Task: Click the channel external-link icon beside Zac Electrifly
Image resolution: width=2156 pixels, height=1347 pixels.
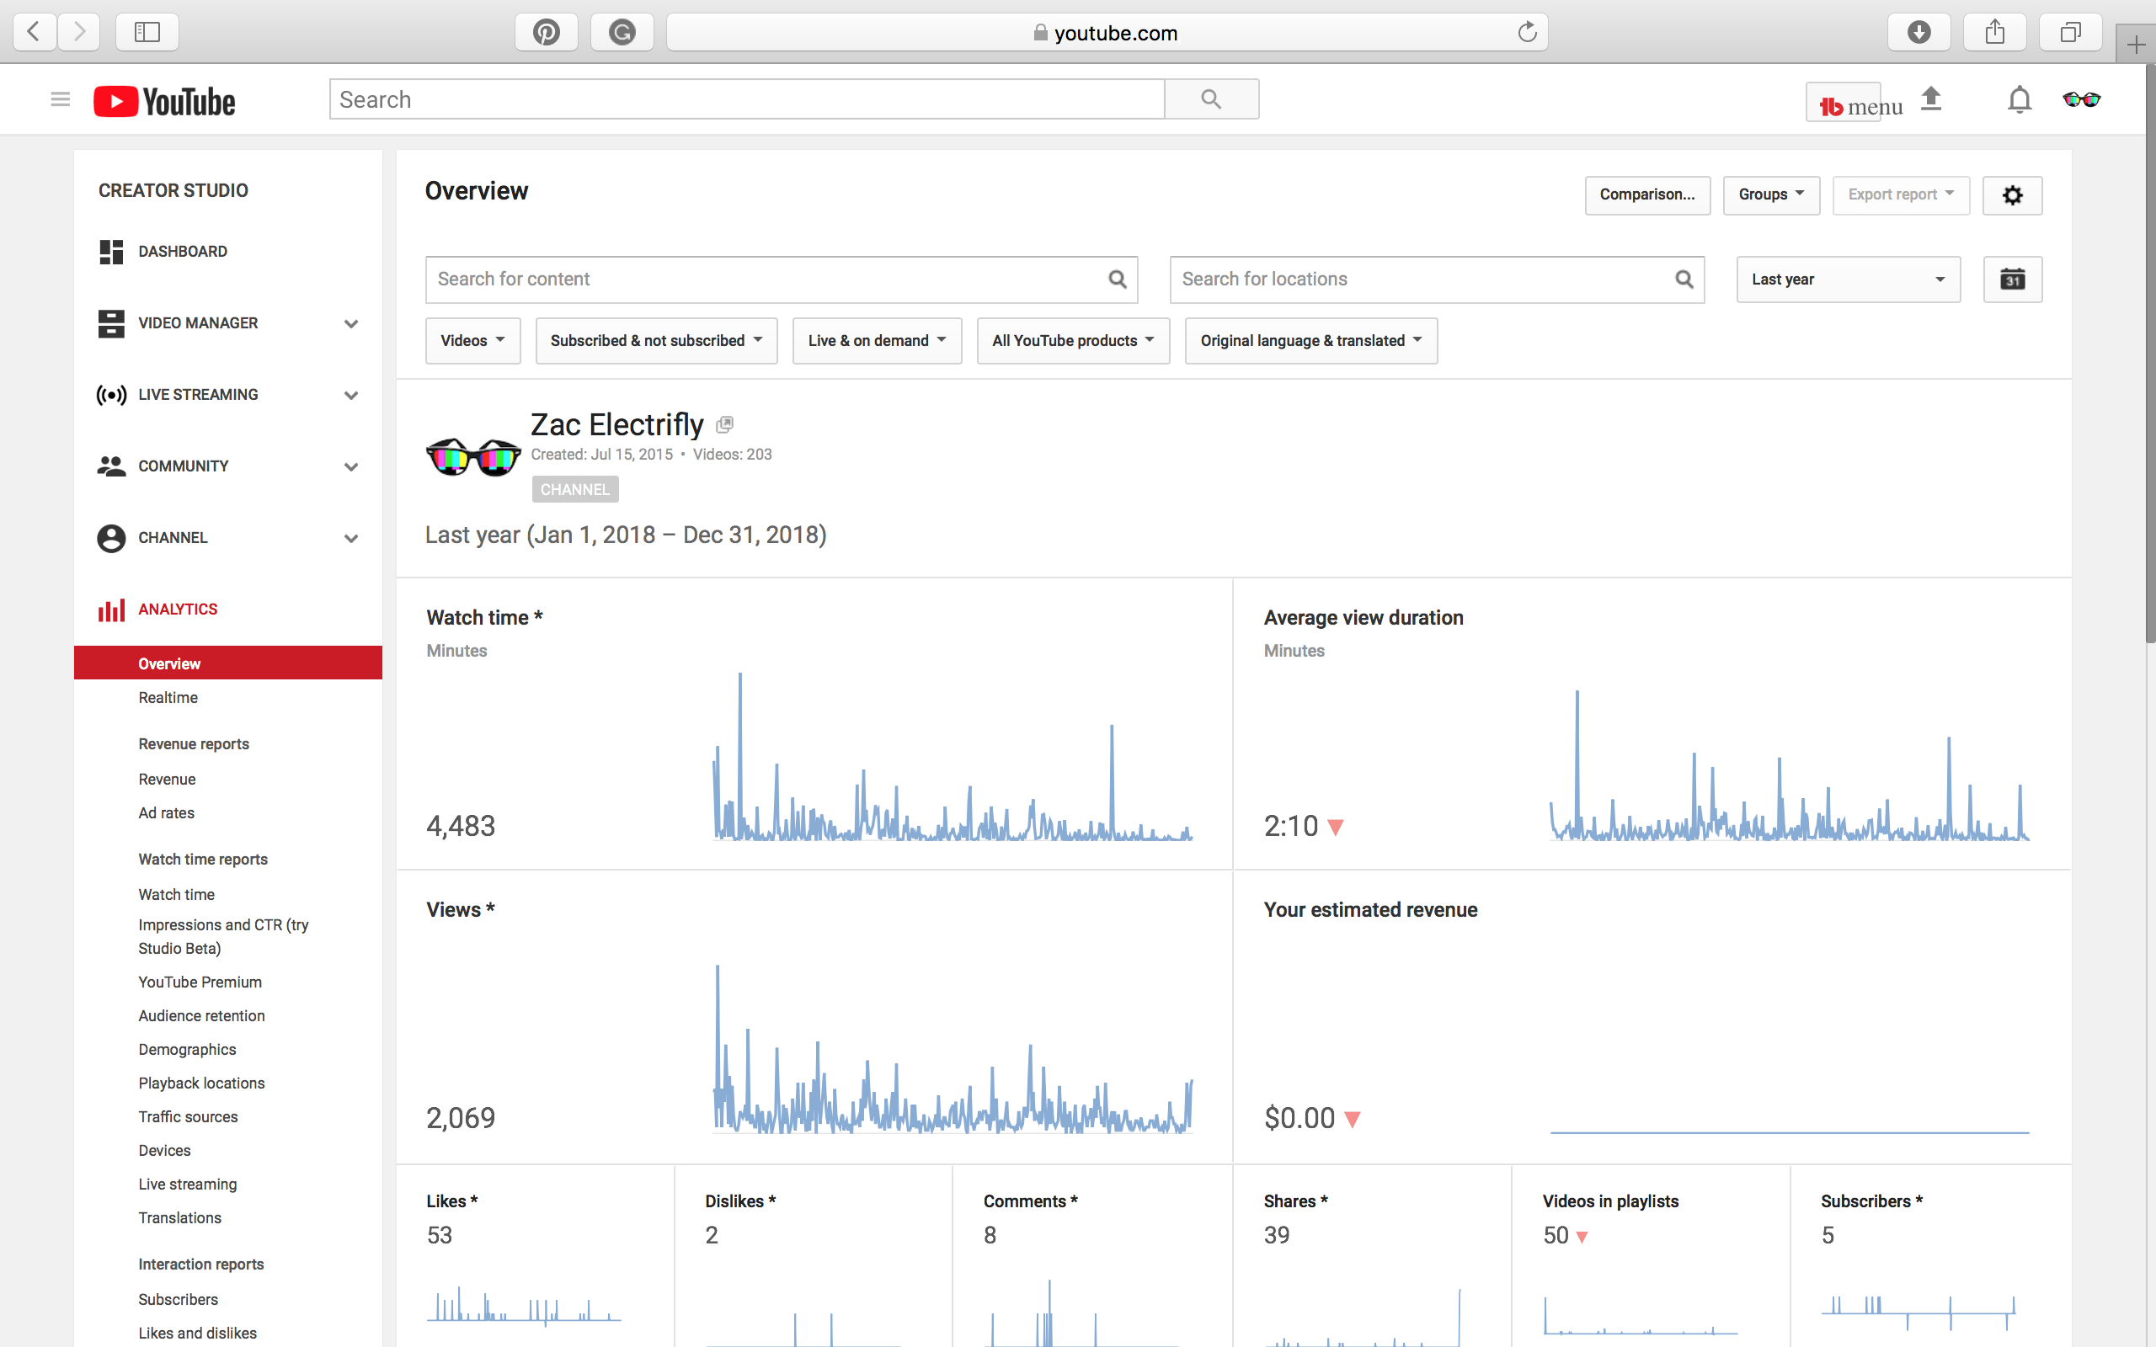Action: pos(724,425)
